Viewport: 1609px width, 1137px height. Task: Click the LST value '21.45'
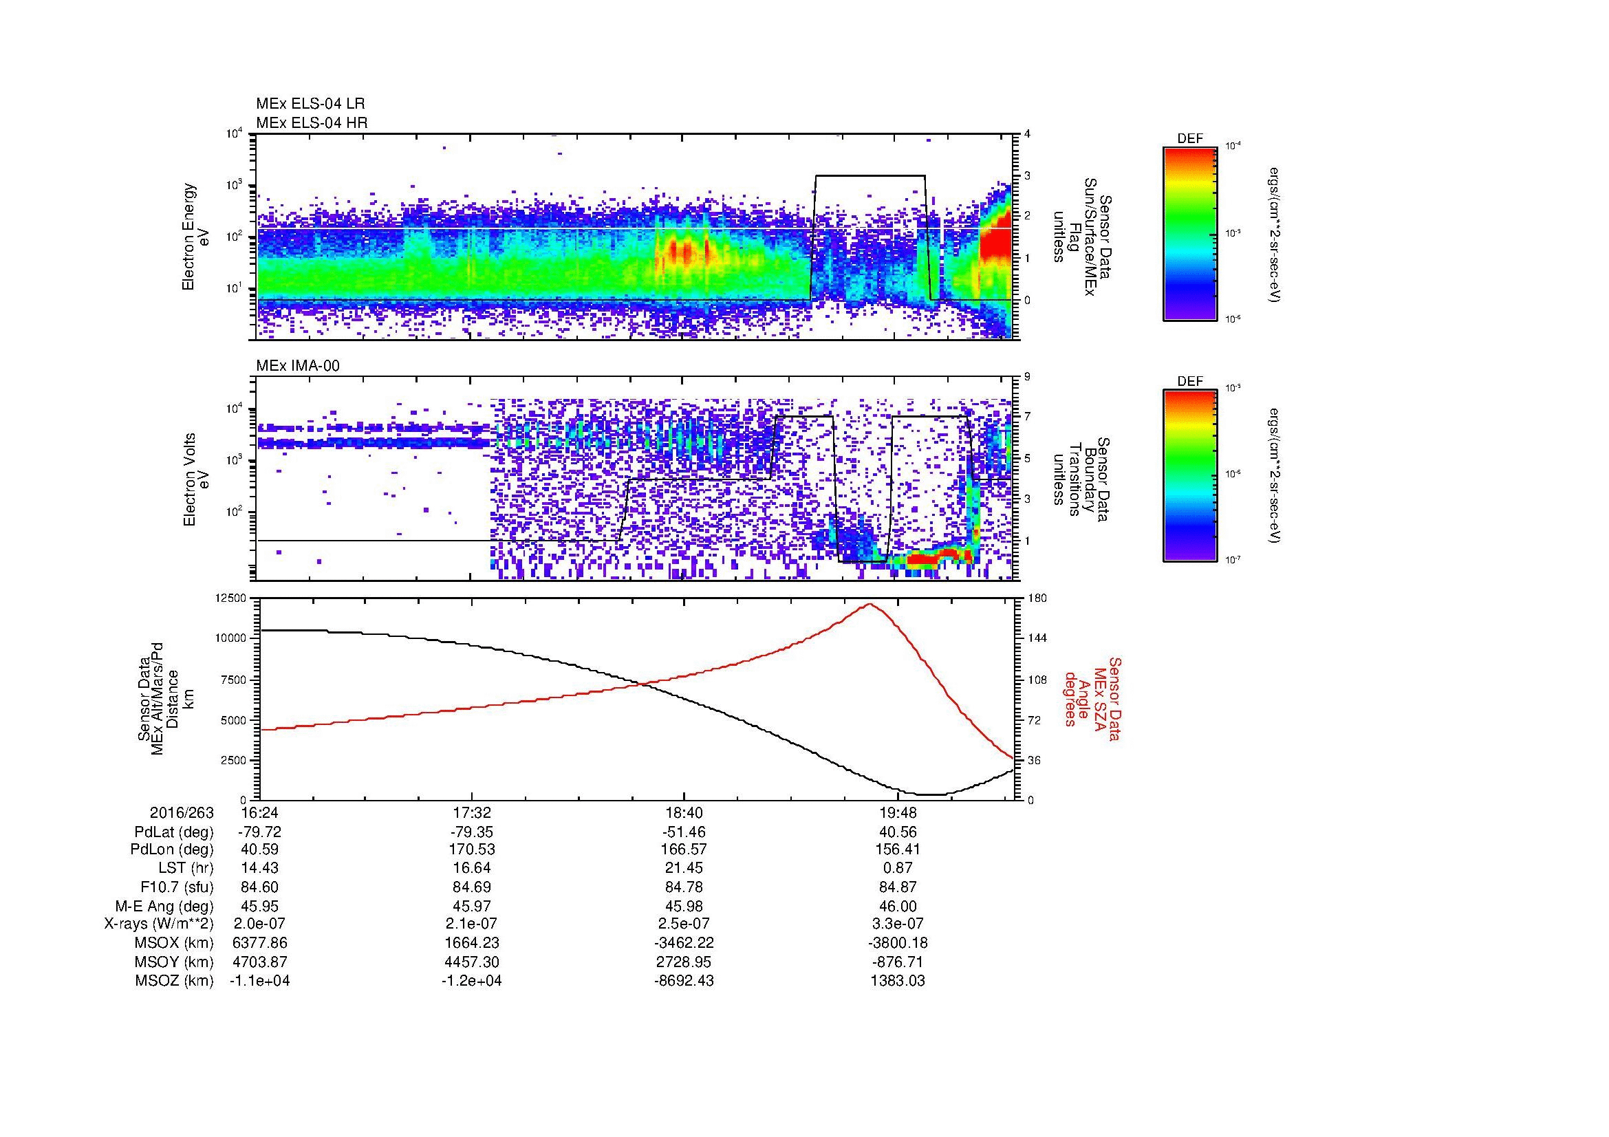point(684,868)
